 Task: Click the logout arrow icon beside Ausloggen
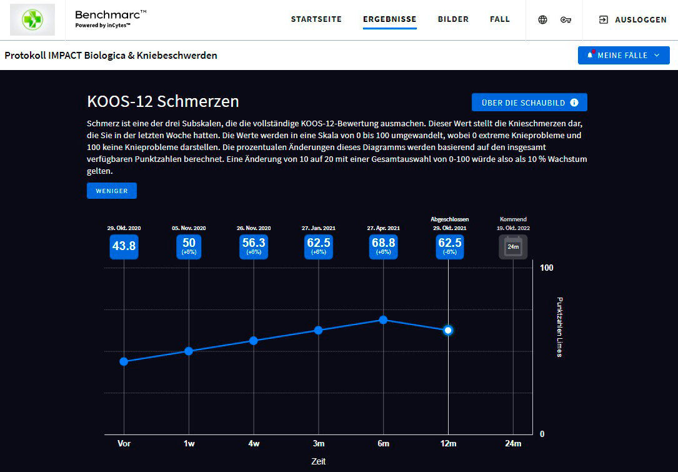tap(603, 19)
